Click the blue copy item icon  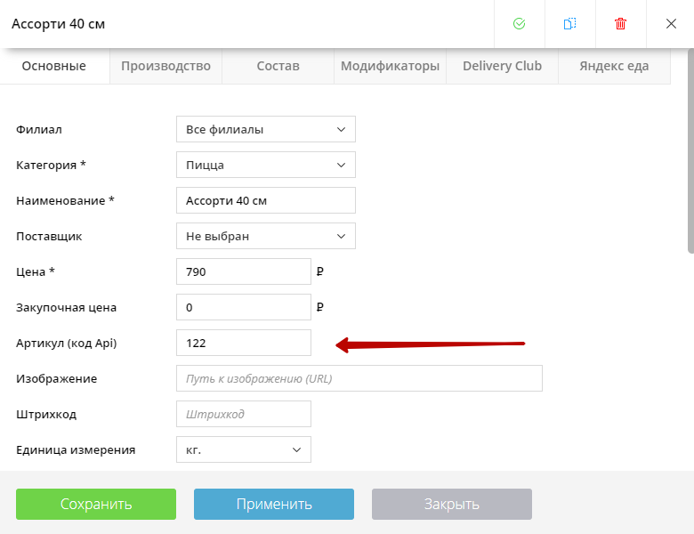569,24
